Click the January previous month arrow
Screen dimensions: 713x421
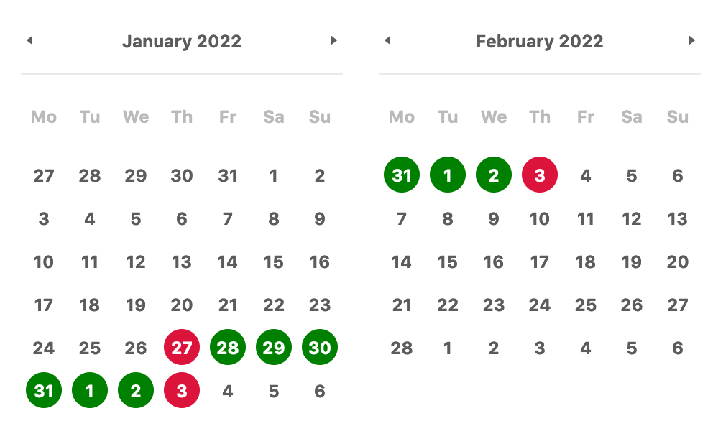coord(29,40)
